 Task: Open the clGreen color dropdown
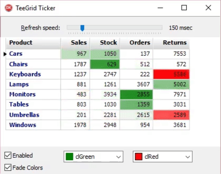coord(119,157)
